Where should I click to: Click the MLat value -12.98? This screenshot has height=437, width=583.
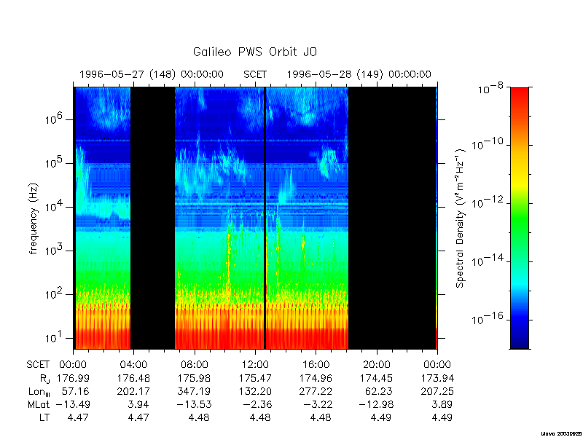(376, 404)
